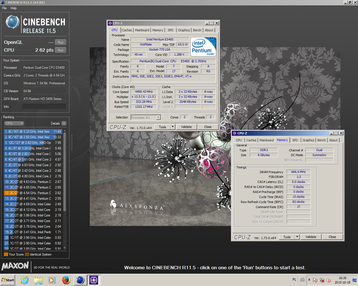
Task: Click the muted volume speaker tray icon
Action: click(x=329, y=280)
